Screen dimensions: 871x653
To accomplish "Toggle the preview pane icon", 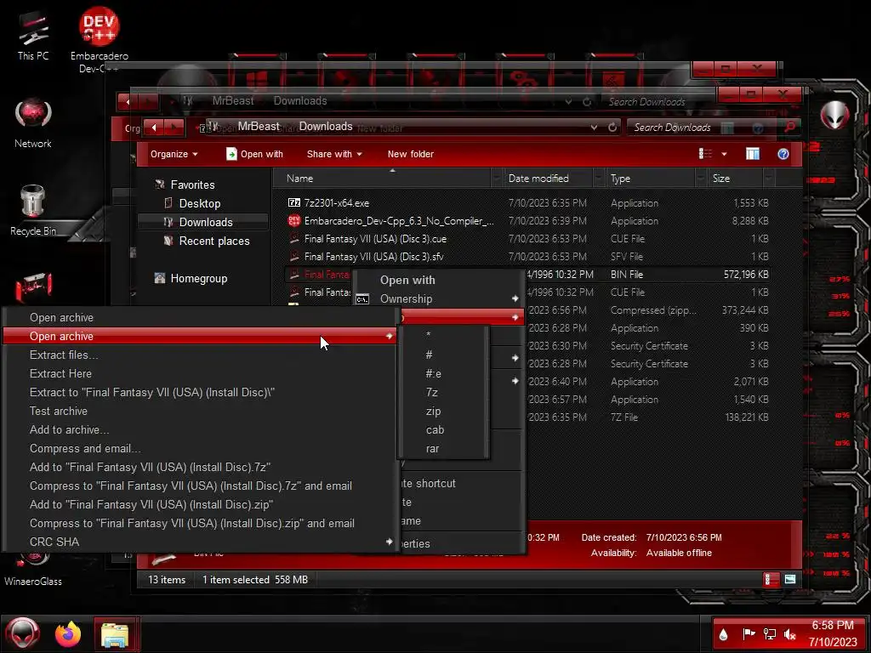I will tap(753, 154).
